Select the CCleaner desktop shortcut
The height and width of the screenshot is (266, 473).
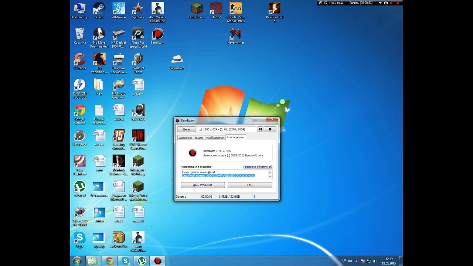(x=80, y=62)
